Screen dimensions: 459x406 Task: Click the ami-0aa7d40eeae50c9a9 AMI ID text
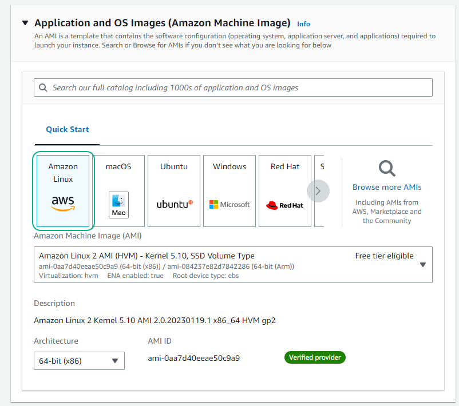click(193, 357)
